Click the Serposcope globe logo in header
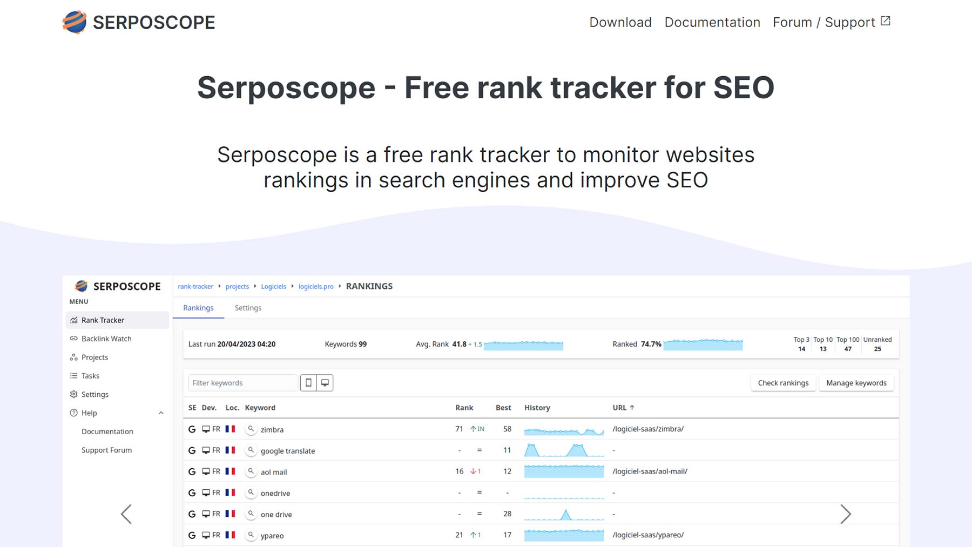 click(x=75, y=22)
